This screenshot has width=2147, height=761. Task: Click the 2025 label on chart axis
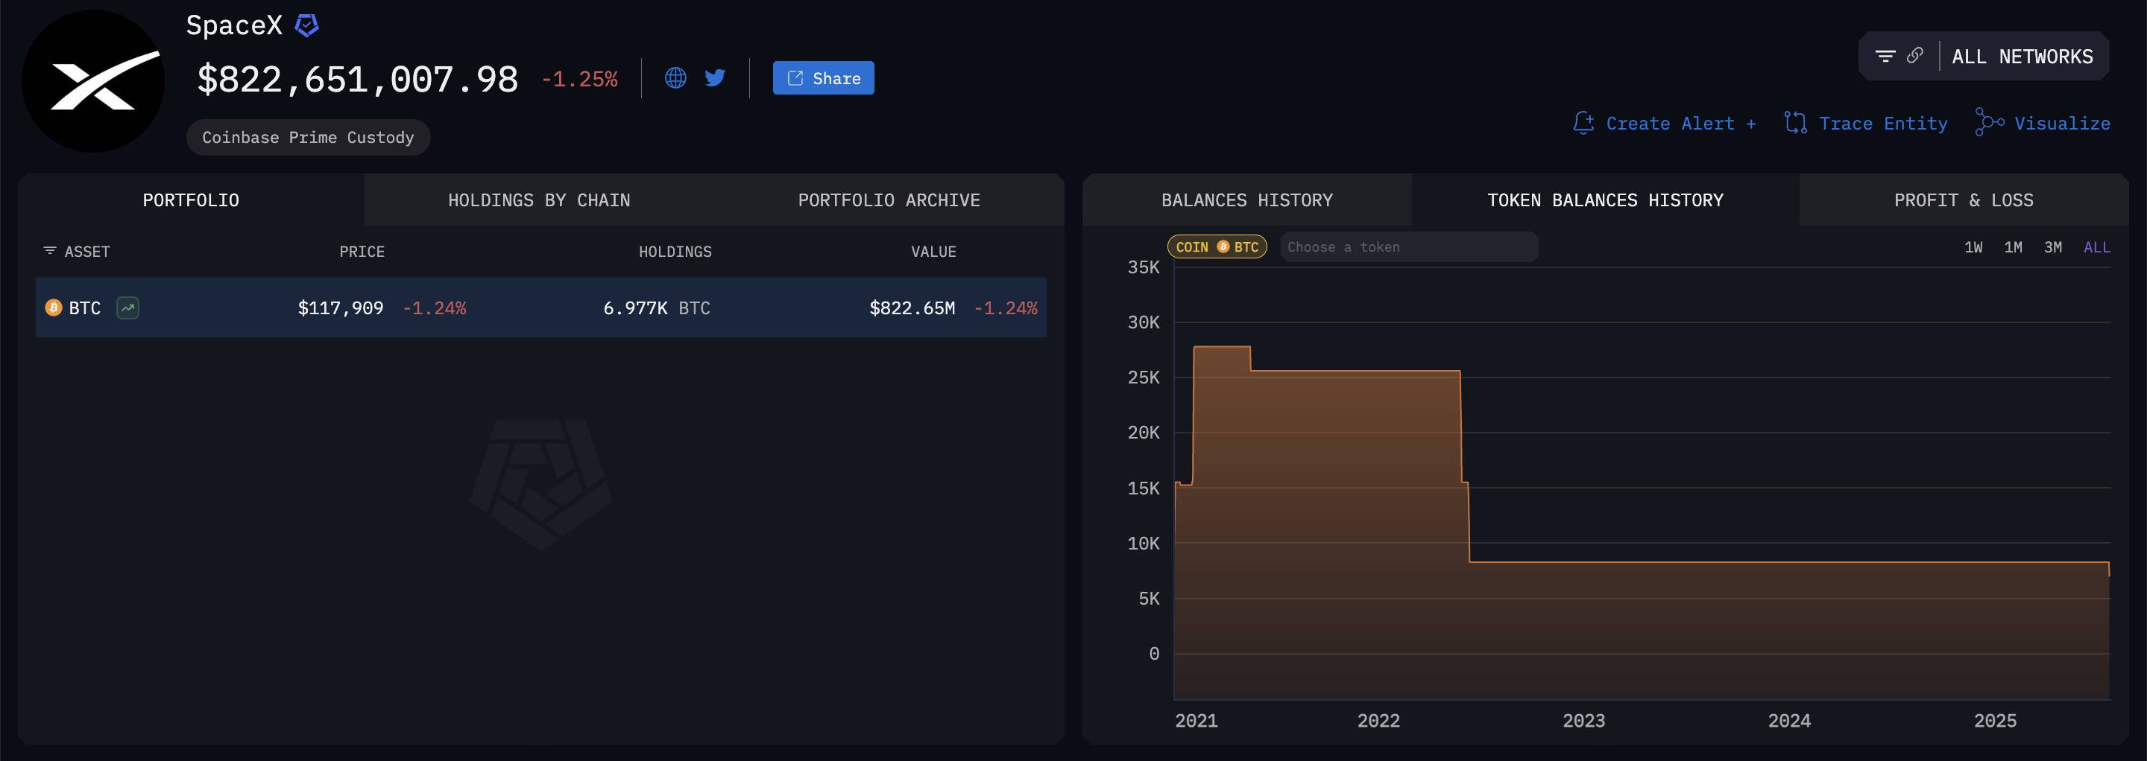pyautogui.click(x=1996, y=721)
